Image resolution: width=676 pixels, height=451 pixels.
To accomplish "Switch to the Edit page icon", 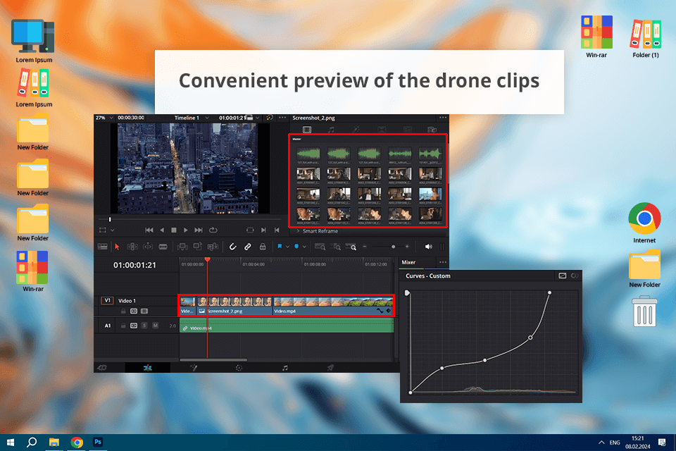I will tap(147, 368).
